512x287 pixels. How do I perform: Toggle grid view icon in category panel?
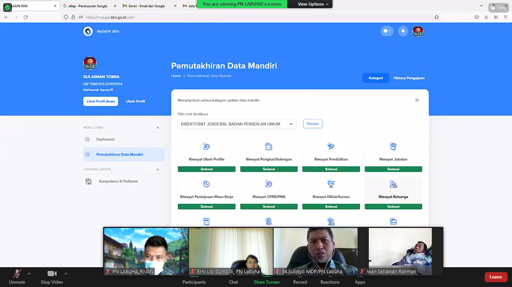[x=417, y=100]
